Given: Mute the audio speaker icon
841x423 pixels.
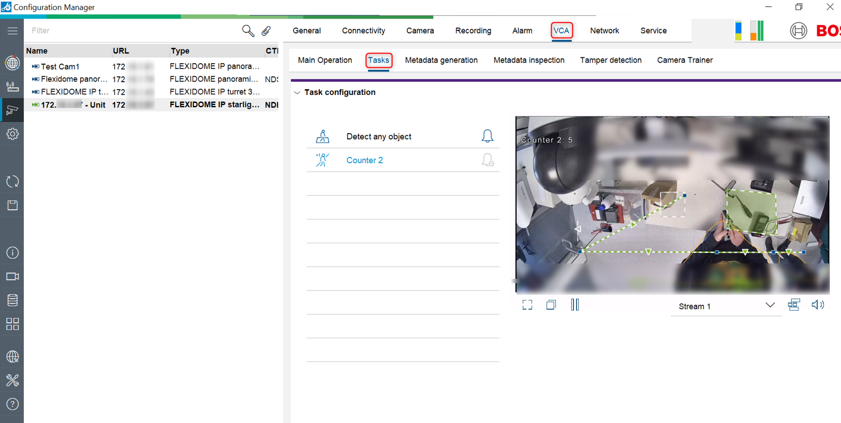Looking at the screenshot, I should 818,305.
